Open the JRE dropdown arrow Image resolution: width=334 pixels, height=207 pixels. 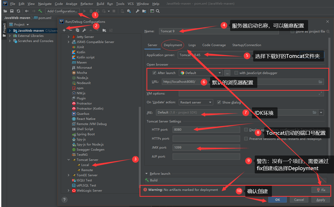(321, 112)
